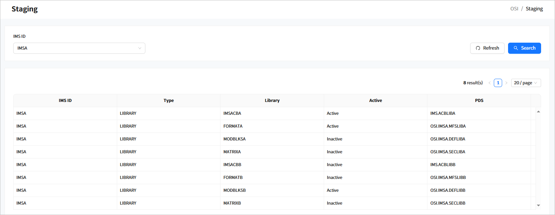Go to previous page arrow
Viewport: 555px width, 215px height.
[x=489, y=83]
